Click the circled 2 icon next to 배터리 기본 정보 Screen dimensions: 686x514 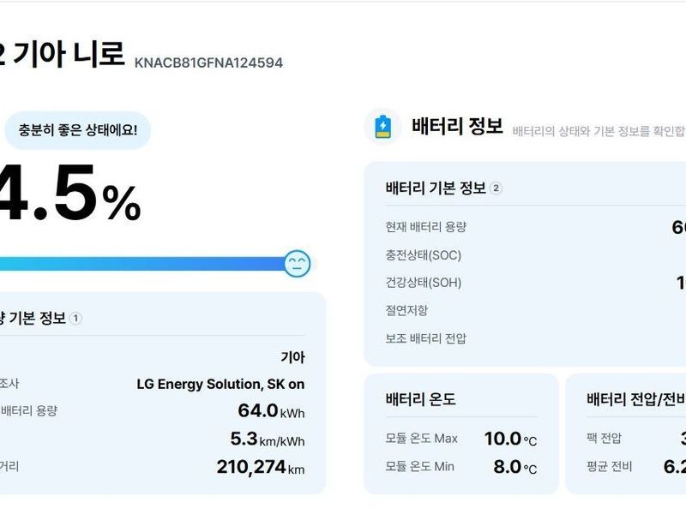pyautogui.click(x=496, y=188)
